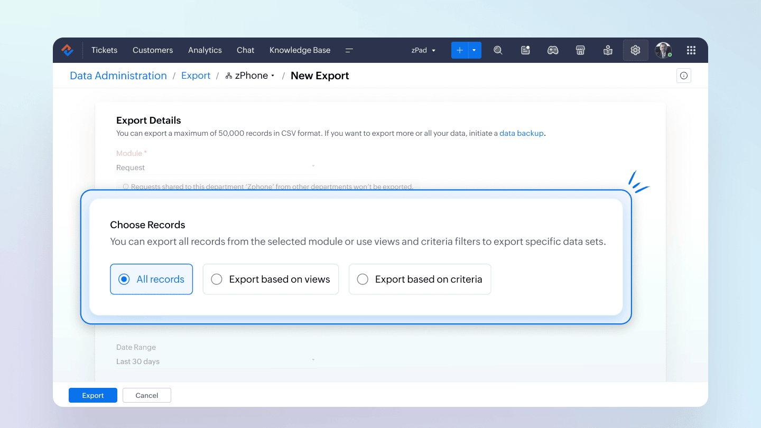Open the search magnifier icon
This screenshot has width=761, height=428.
click(x=498, y=50)
